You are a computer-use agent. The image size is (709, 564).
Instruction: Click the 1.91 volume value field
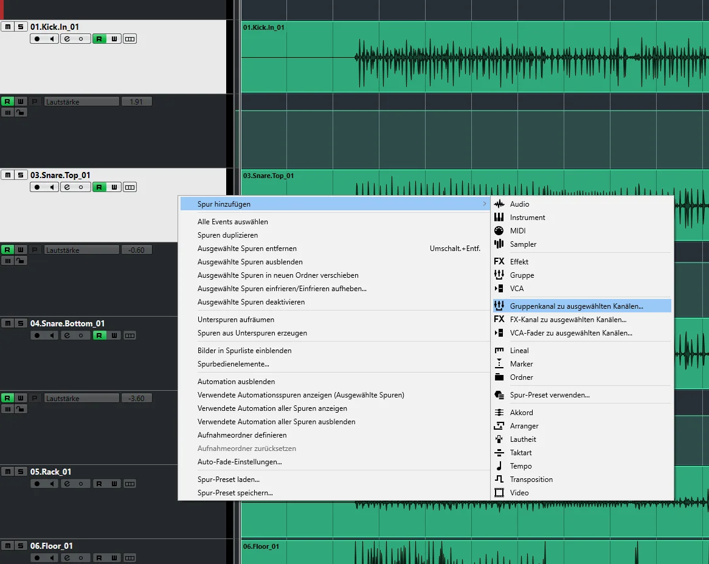click(x=137, y=101)
